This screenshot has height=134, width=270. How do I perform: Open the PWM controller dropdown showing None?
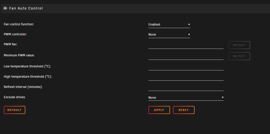point(169,35)
